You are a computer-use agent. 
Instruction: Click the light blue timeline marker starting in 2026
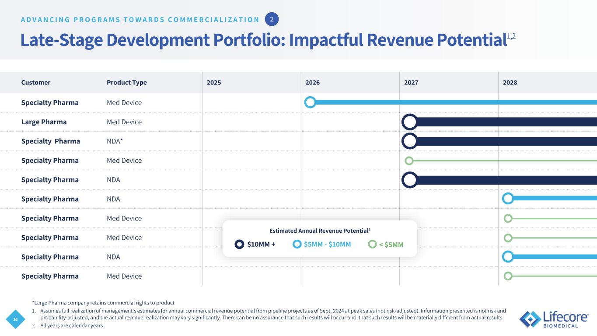point(310,102)
